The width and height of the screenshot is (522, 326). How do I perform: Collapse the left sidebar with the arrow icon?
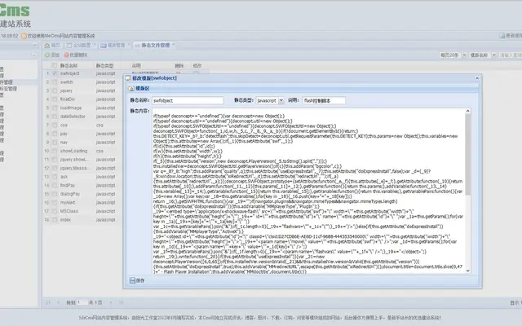pyautogui.click(x=34, y=45)
